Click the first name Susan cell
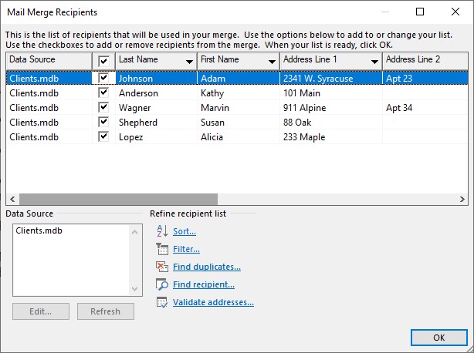Viewport: 474px width, 353px height. [x=239, y=123]
